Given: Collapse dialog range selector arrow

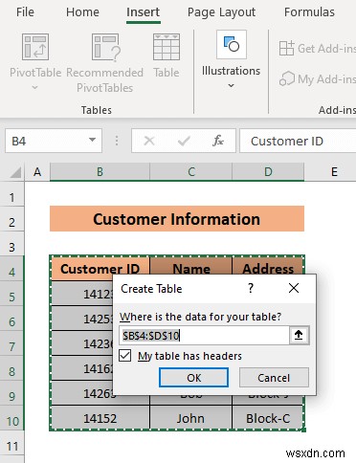Looking at the screenshot, I should (299, 335).
